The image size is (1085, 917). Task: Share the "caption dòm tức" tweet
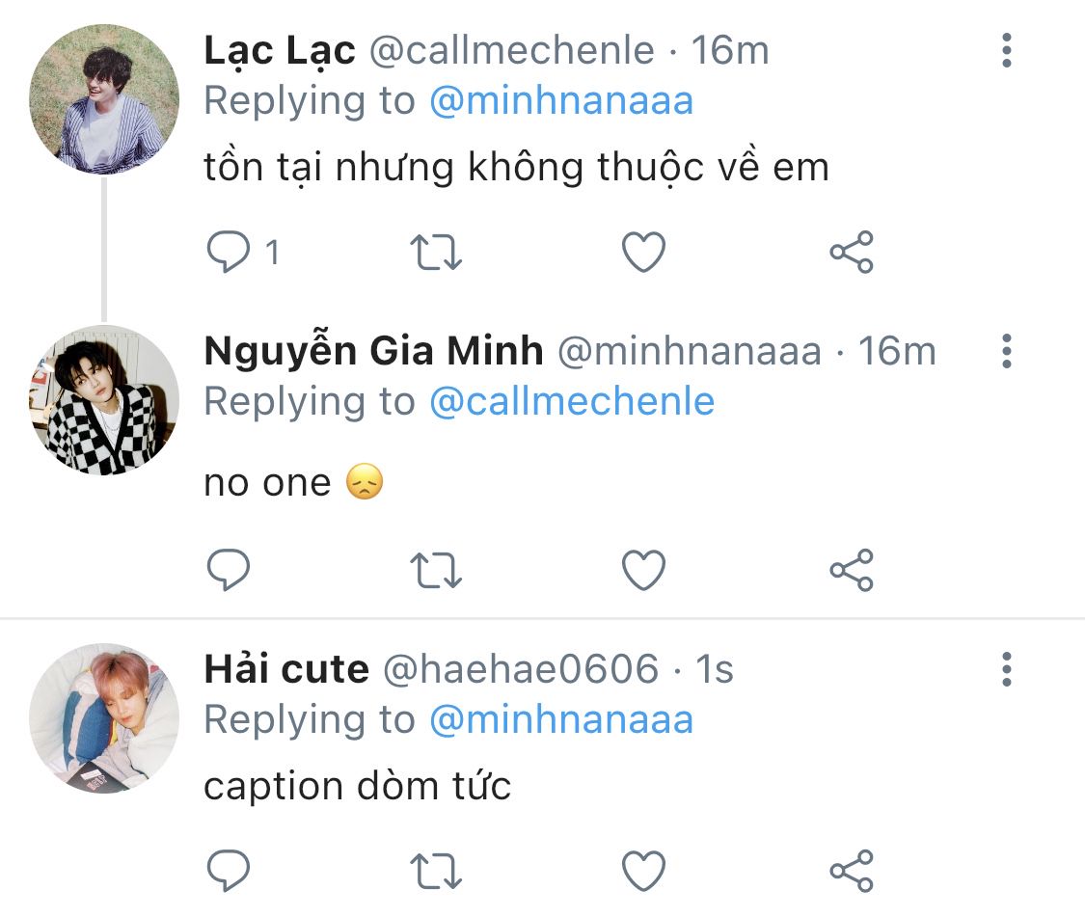pyautogui.click(x=852, y=872)
